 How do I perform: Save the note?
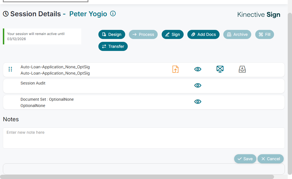pyautogui.click(x=245, y=159)
